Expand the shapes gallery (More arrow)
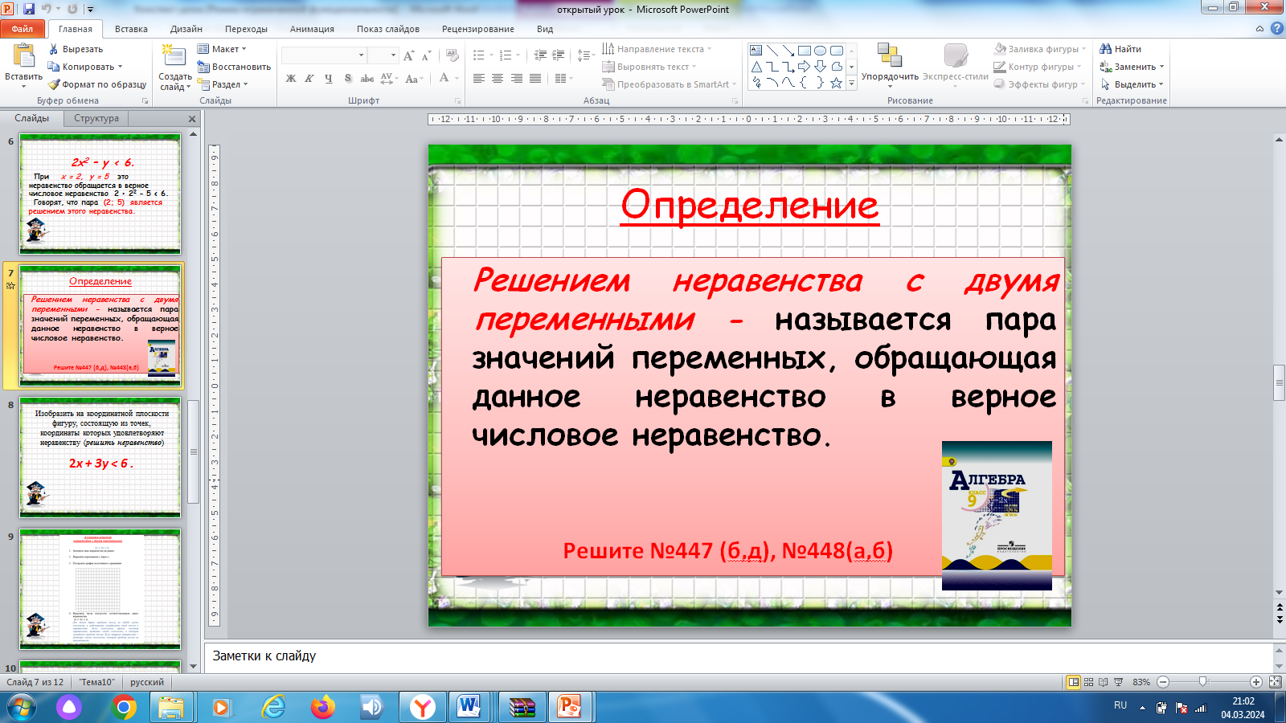This screenshot has height=723, width=1286. point(852,83)
